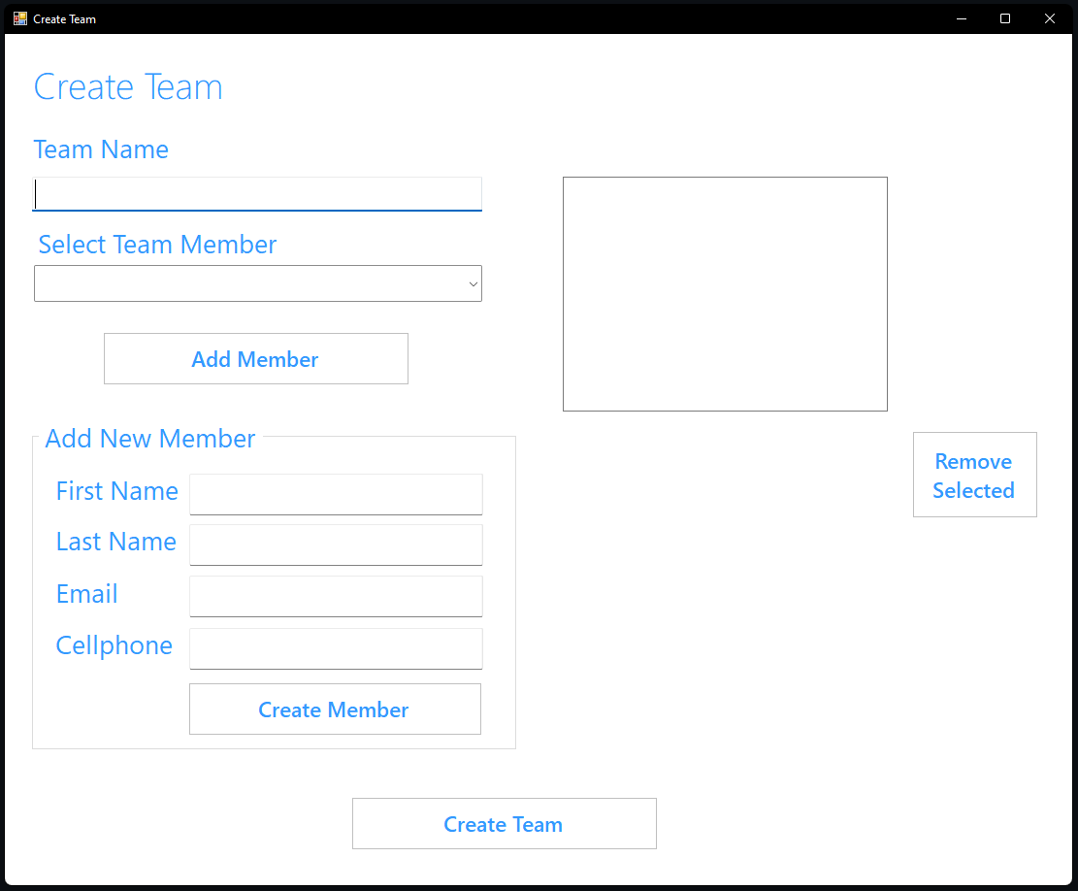This screenshot has height=891, width=1078.
Task: Expand the team member combo box arrow
Action: click(x=474, y=283)
